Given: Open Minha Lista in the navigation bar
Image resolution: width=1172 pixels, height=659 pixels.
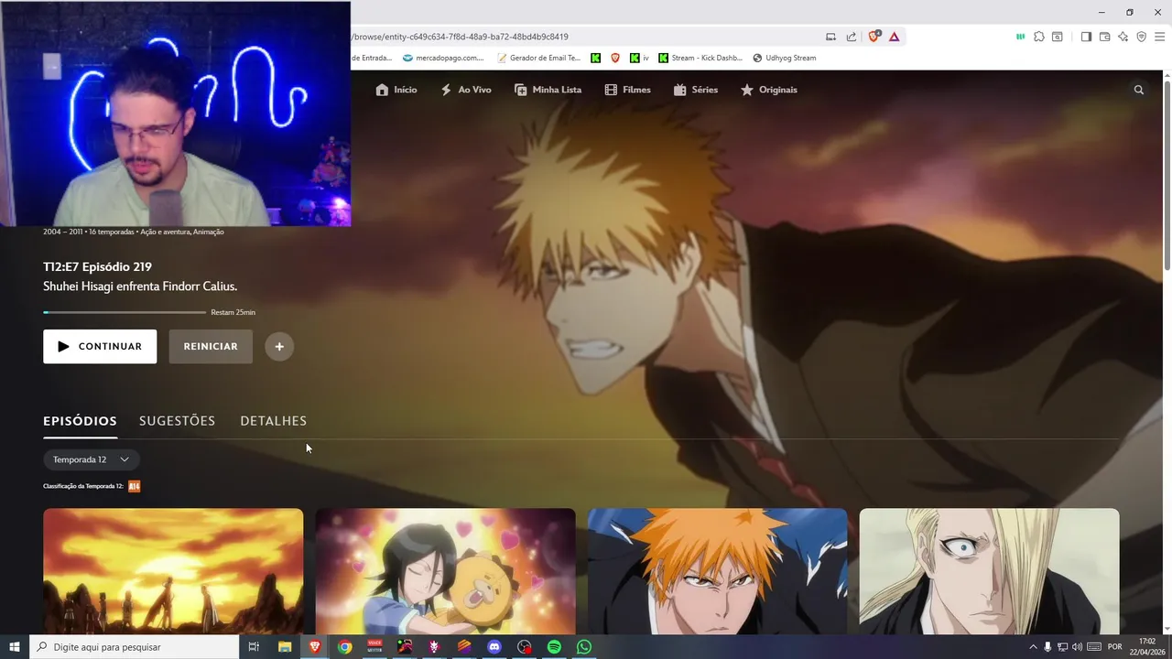Looking at the screenshot, I should (x=548, y=90).
